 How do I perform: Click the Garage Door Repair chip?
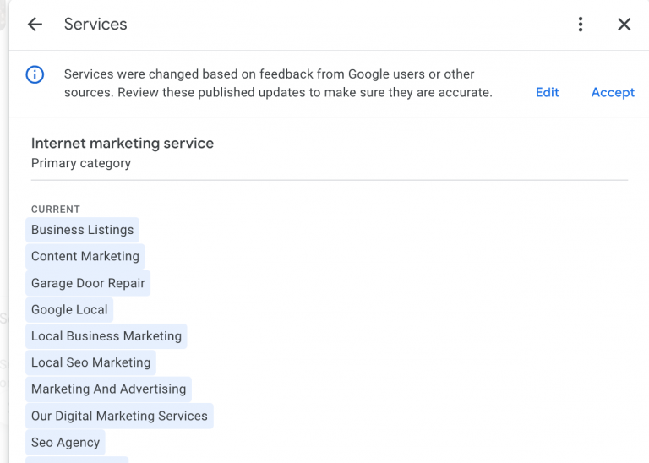click(88, 283)
